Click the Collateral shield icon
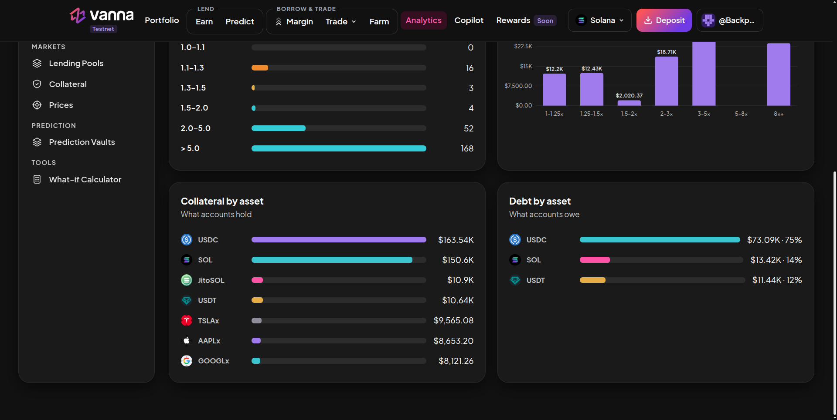Viewport: 837px width, 420px height. coord(37,84)
